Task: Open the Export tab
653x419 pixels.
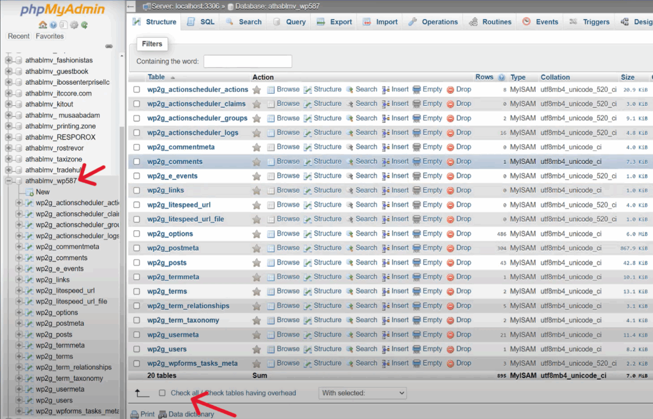Action: click(334, 22)
